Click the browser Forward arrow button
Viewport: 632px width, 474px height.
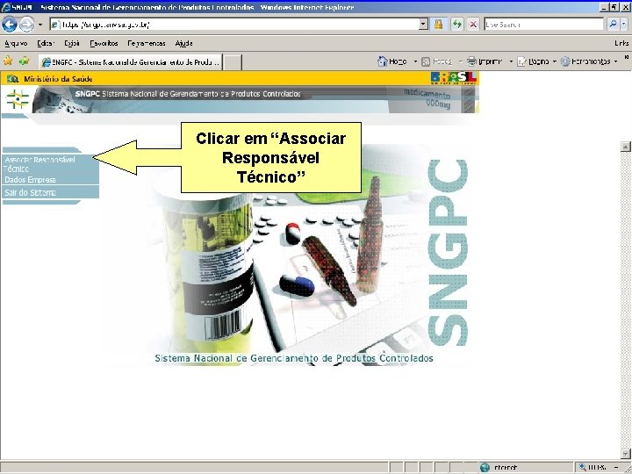tap(27, 25)
